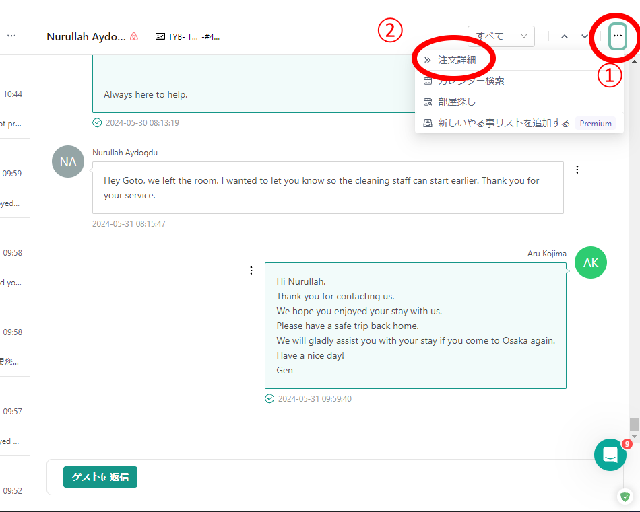
Task: Select カレンダー検索 menu item
Action: 471,81
